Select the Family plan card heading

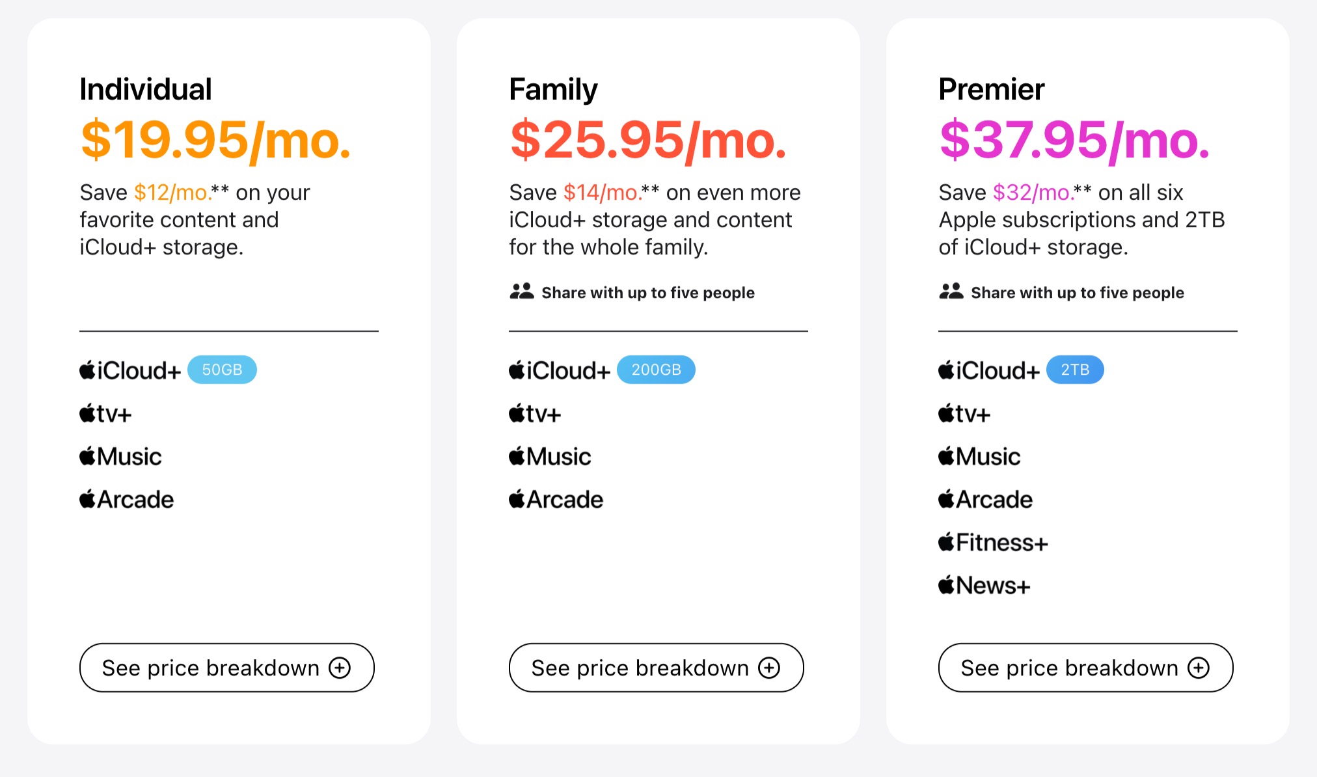(x=553, y=89)
